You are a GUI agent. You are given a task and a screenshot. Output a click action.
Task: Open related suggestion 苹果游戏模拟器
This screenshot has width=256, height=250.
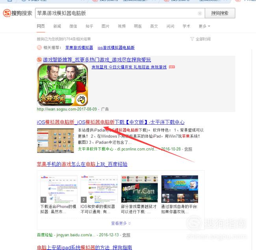coord(79,48)
